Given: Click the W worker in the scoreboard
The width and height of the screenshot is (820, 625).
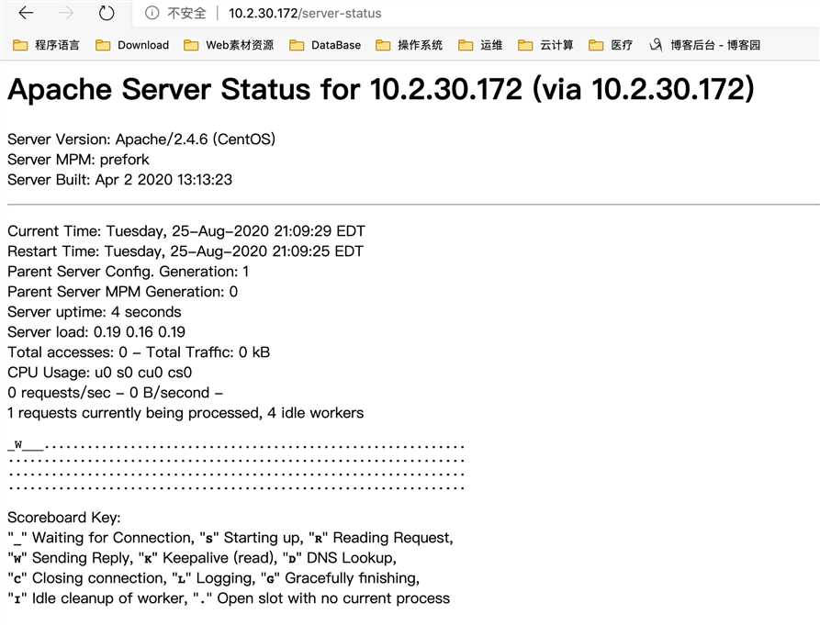Looking at the screenshot, I should pos(18,445).
